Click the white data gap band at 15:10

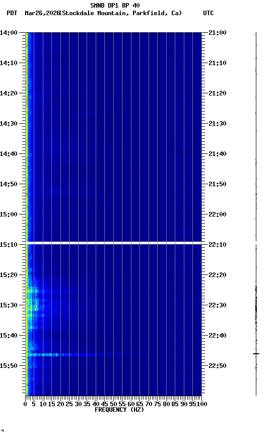113,243
